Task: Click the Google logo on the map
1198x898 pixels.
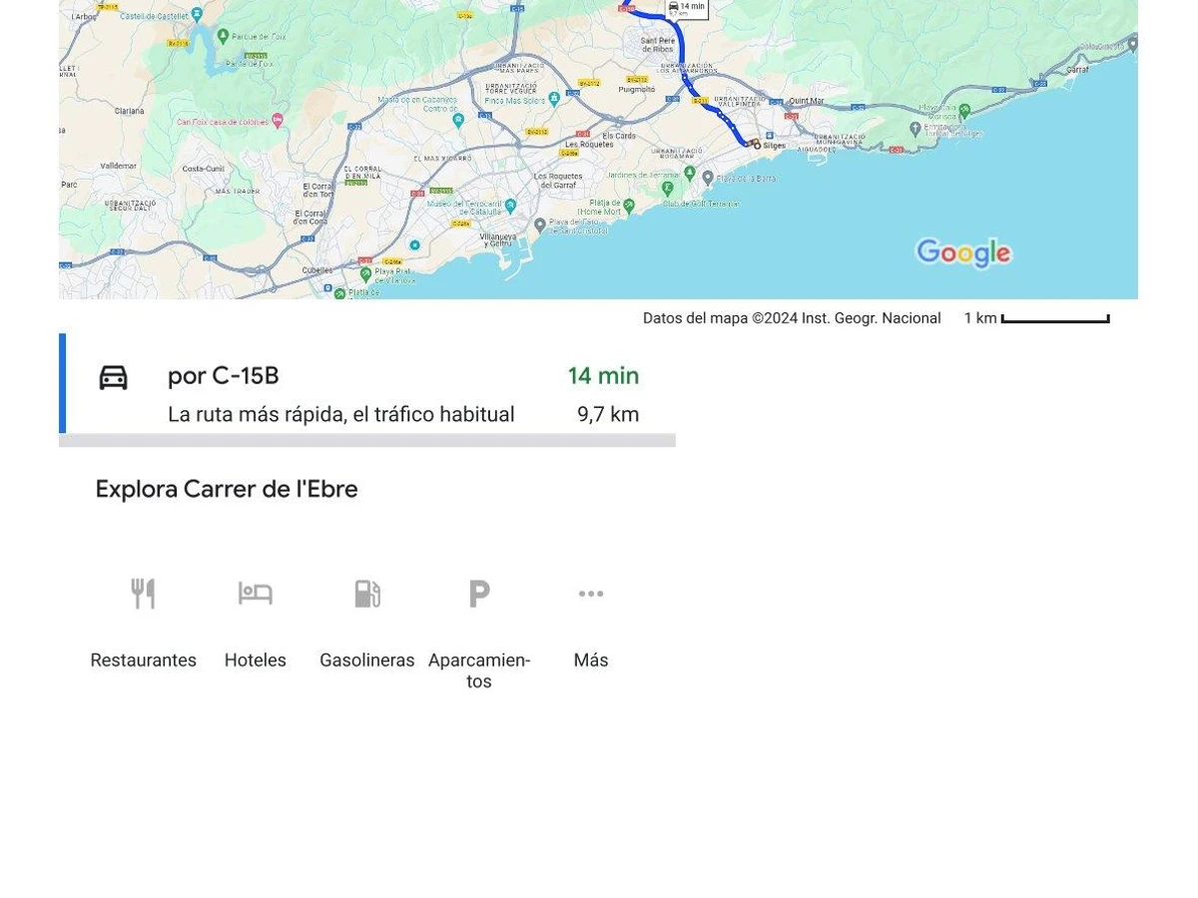Action: pos(963,253)
